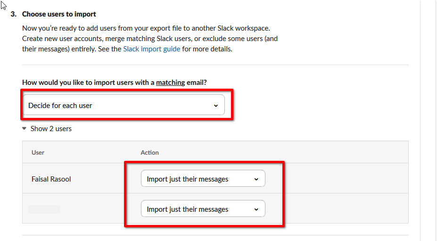The image size is (437, 241).
Task: Collapse the "Show 2 users" disclosure triangle
Action: 24,129
